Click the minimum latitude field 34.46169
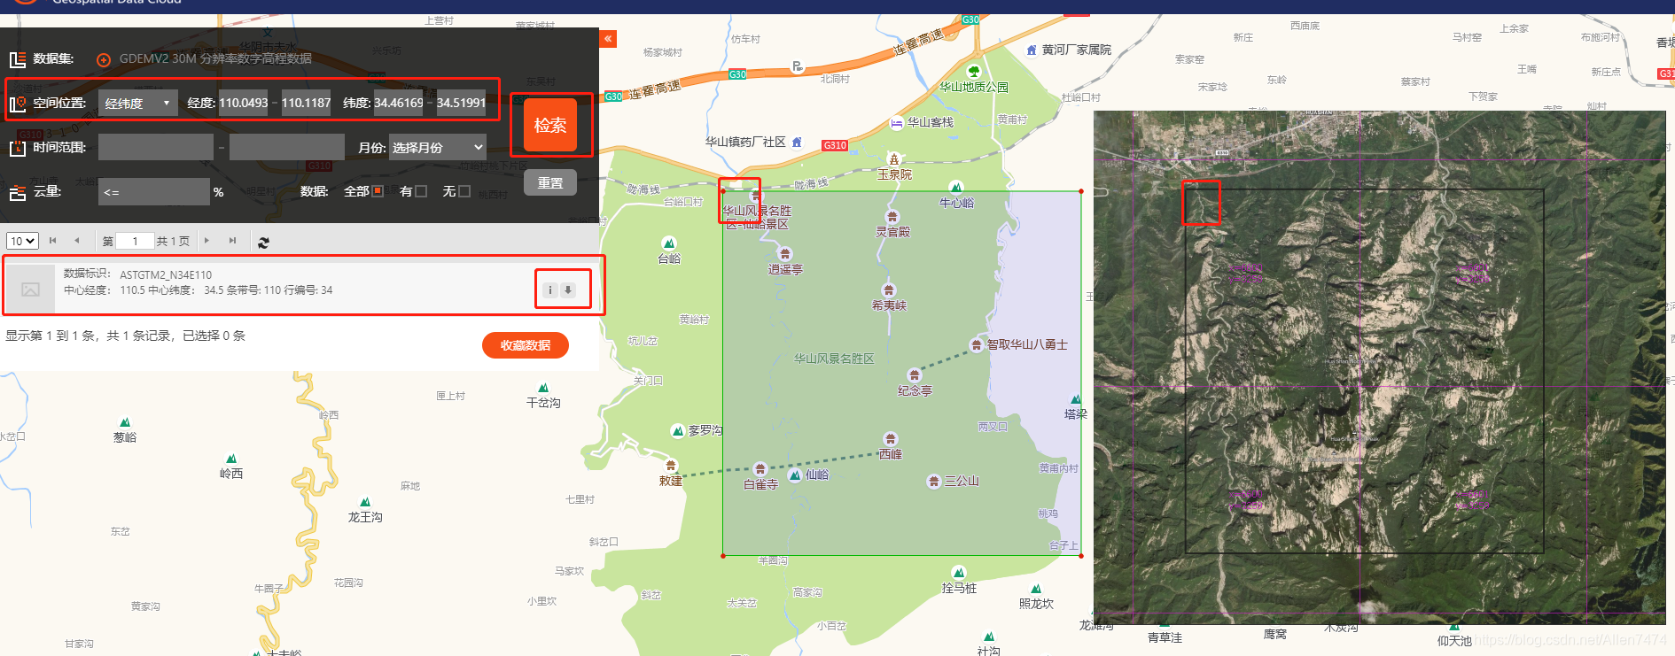 399,104
